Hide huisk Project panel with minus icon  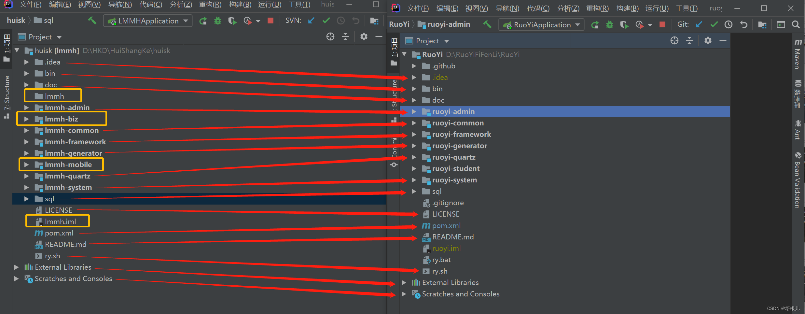point(379,37)
